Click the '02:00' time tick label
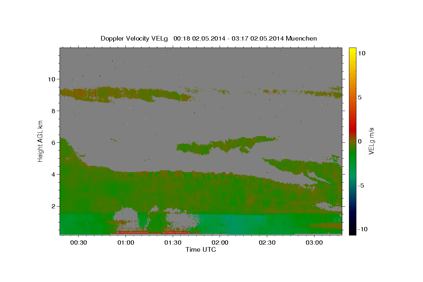This screenshot has width=423, height=282. [220, 243]
